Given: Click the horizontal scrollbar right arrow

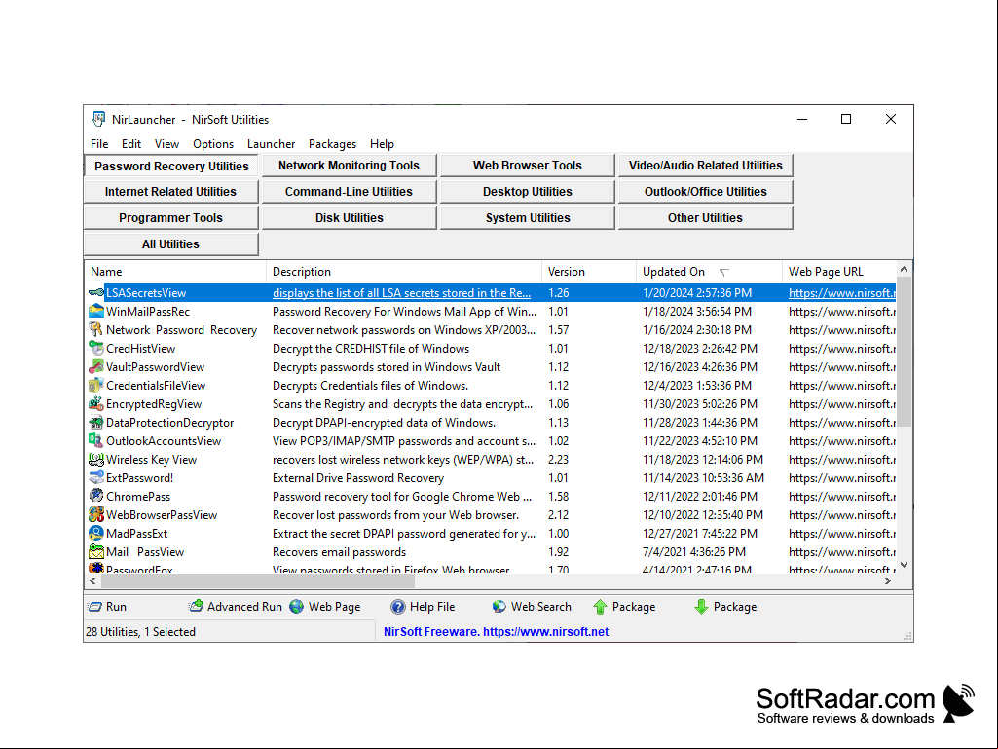Looking at the screenshot, I should [888, 580].
